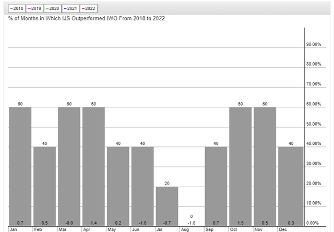Select the Jan bar showing 60
334x232 pixels.
click(20, 166)
